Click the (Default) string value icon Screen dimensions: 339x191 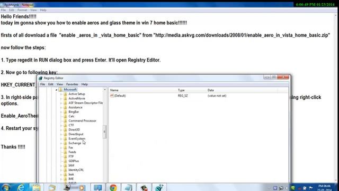[x=112, y=95]
